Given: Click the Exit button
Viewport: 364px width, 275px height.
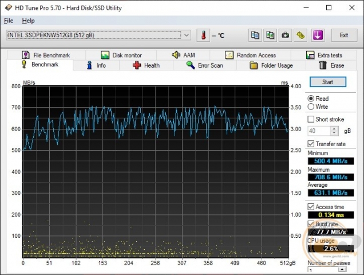Looking at the screenshot, I should pyautogui.click(x=344, y=36).
